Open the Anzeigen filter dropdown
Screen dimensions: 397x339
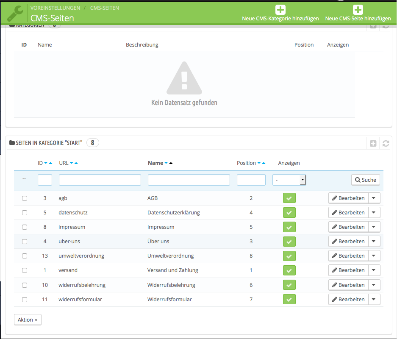[x=289, y=180]
